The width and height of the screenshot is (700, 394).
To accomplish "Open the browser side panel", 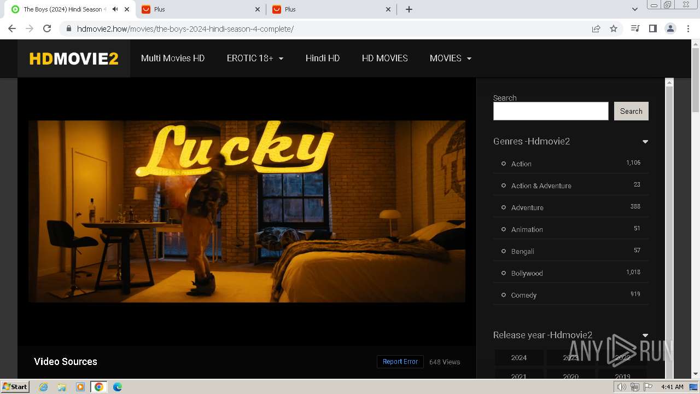I will click(x=652, y=28).
